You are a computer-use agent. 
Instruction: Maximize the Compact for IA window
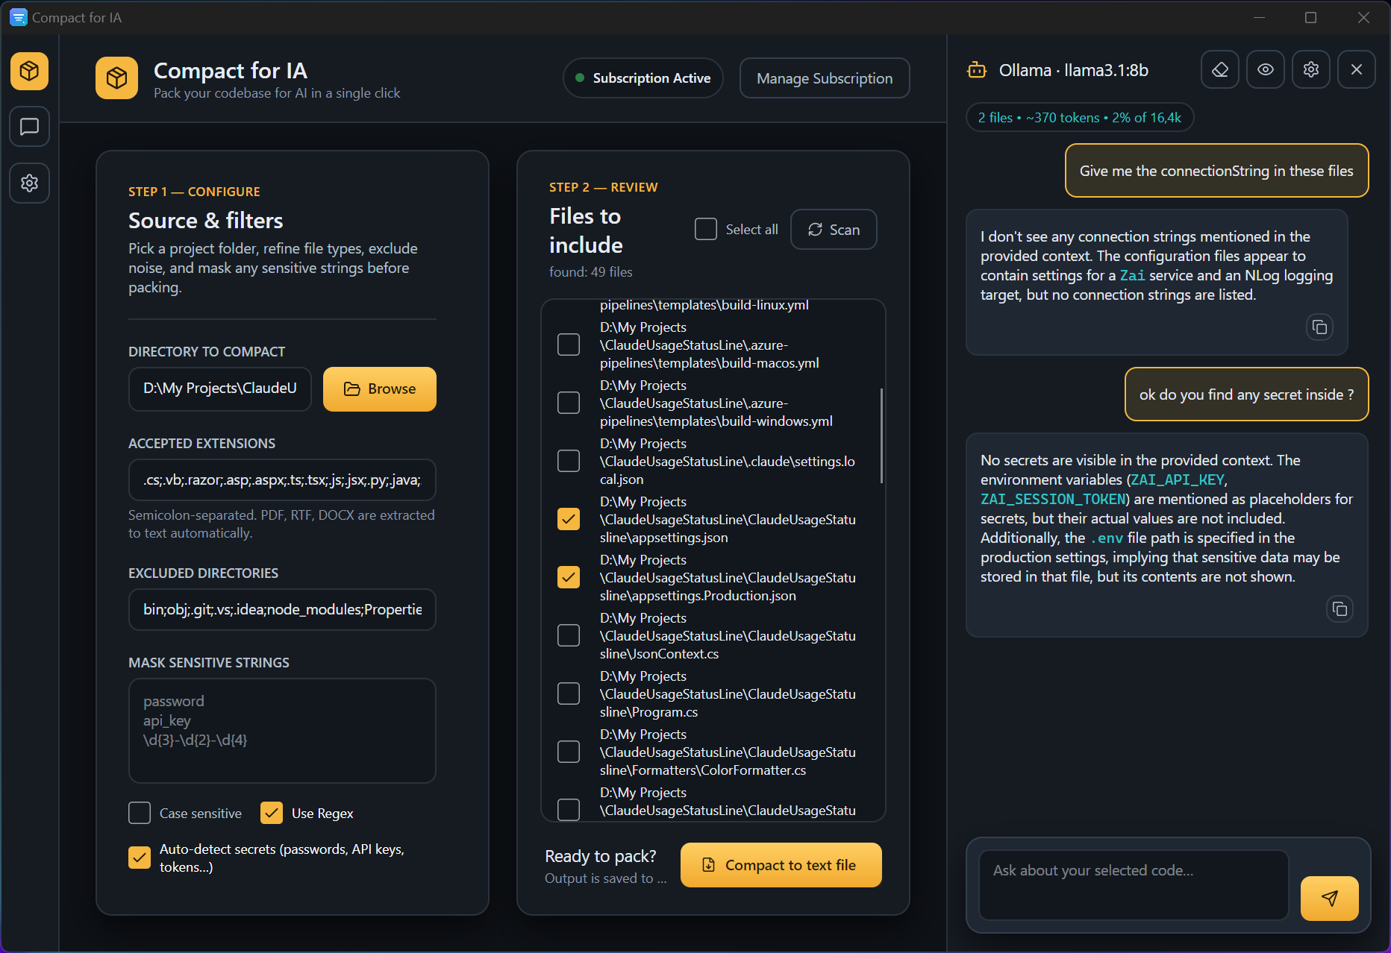point(1310,17)
